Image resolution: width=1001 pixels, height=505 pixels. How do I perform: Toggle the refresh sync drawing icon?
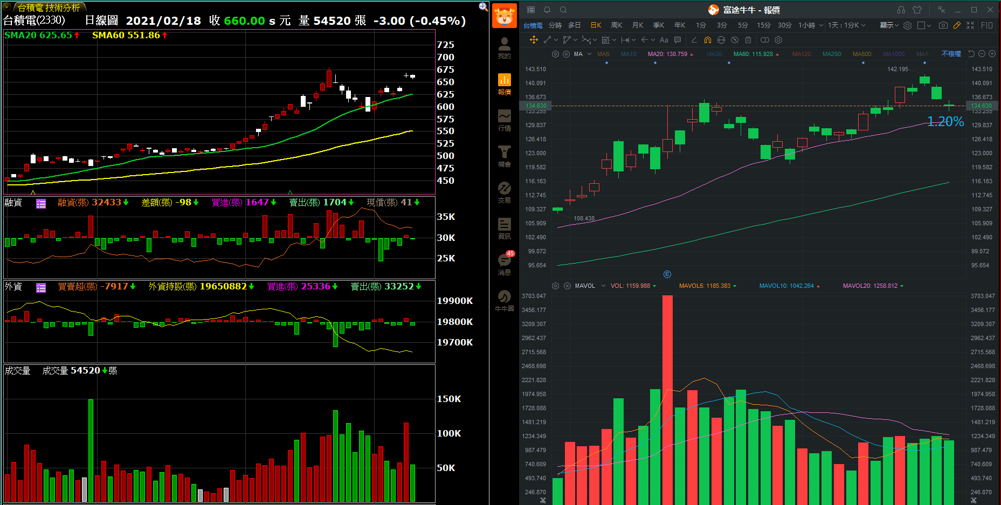(x=721, y=40)
